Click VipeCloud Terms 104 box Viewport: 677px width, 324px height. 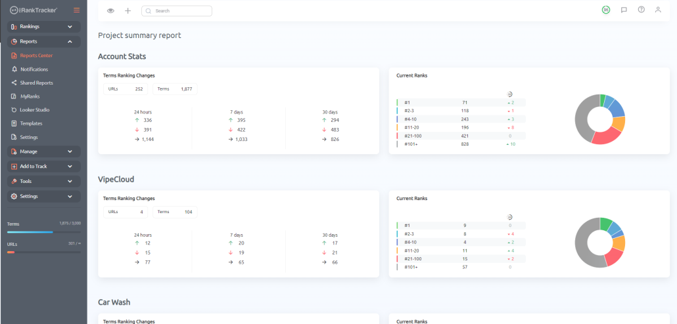tap(175, 212)
